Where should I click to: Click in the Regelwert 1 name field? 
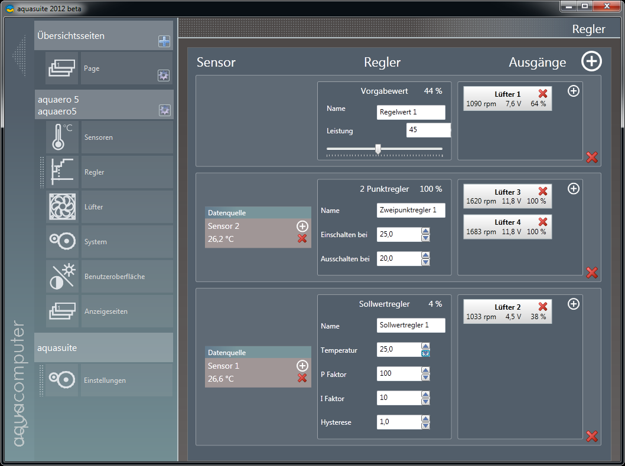[x=411, y=112]
